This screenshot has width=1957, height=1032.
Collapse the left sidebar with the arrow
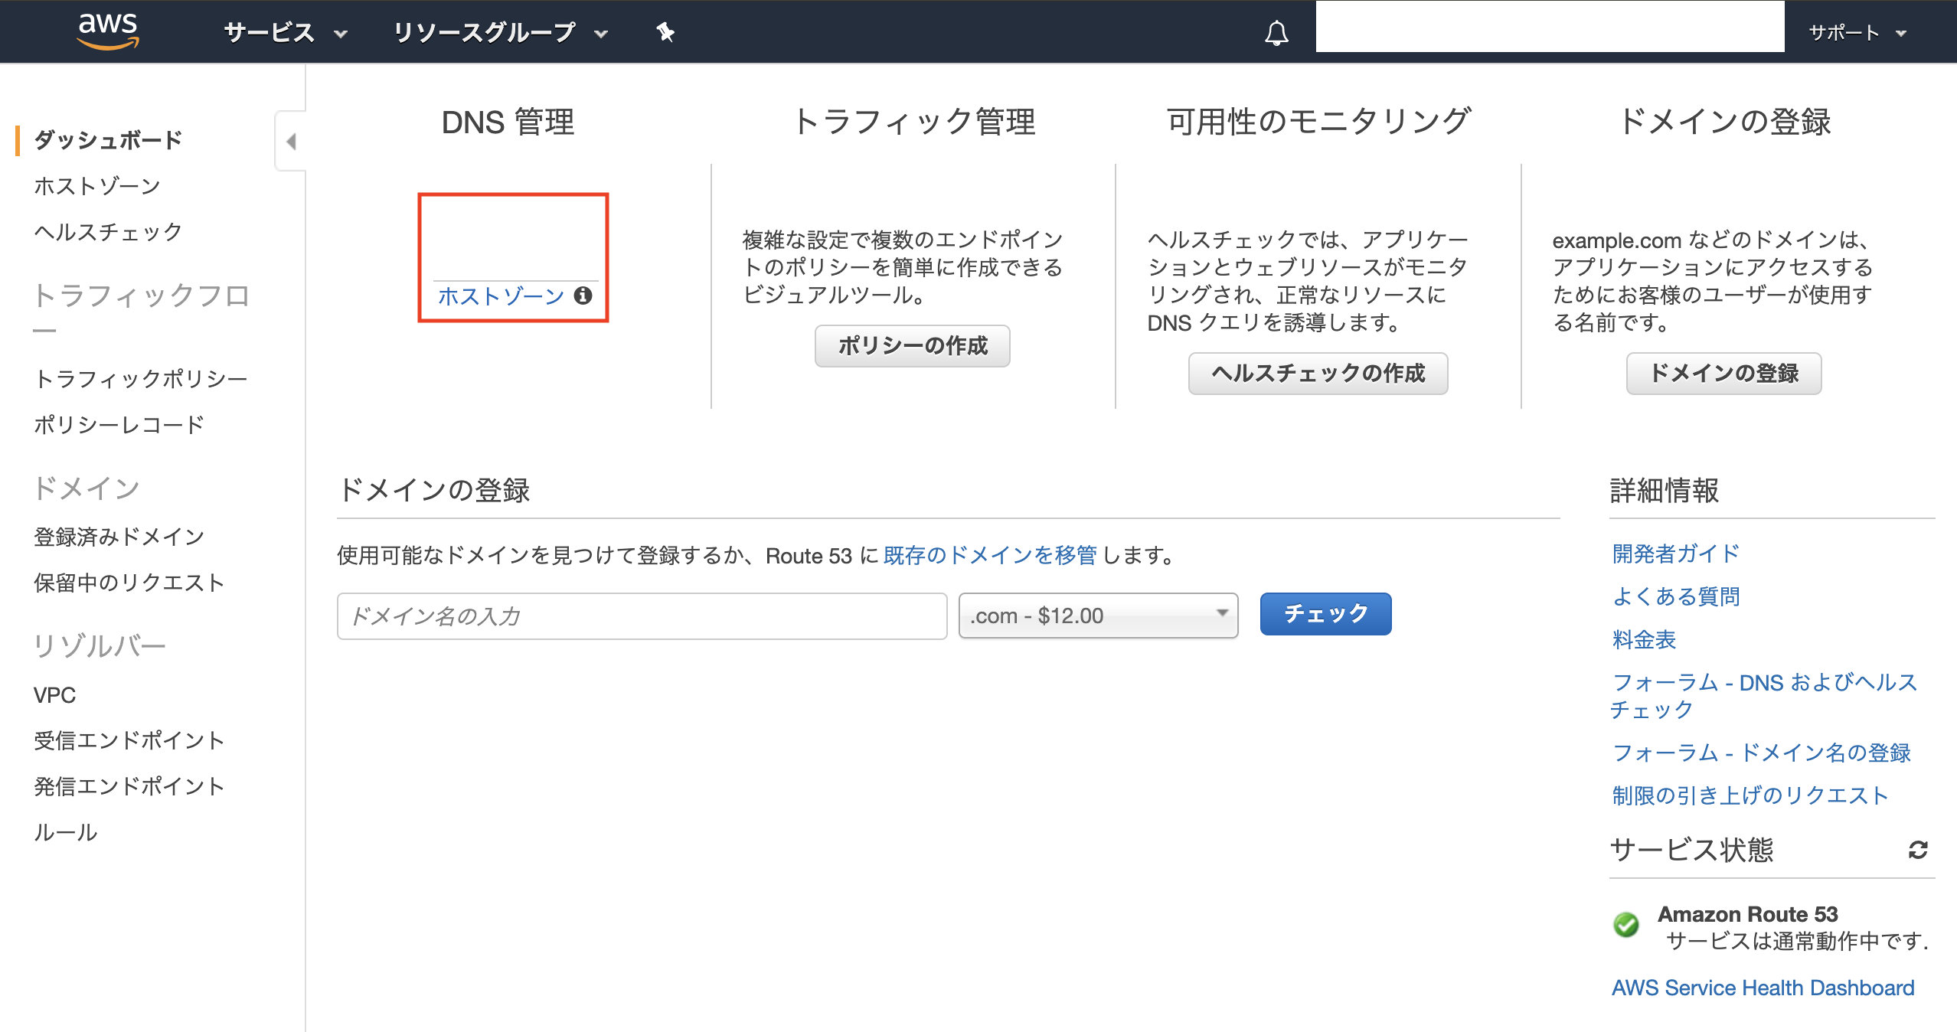pos(290,142)
